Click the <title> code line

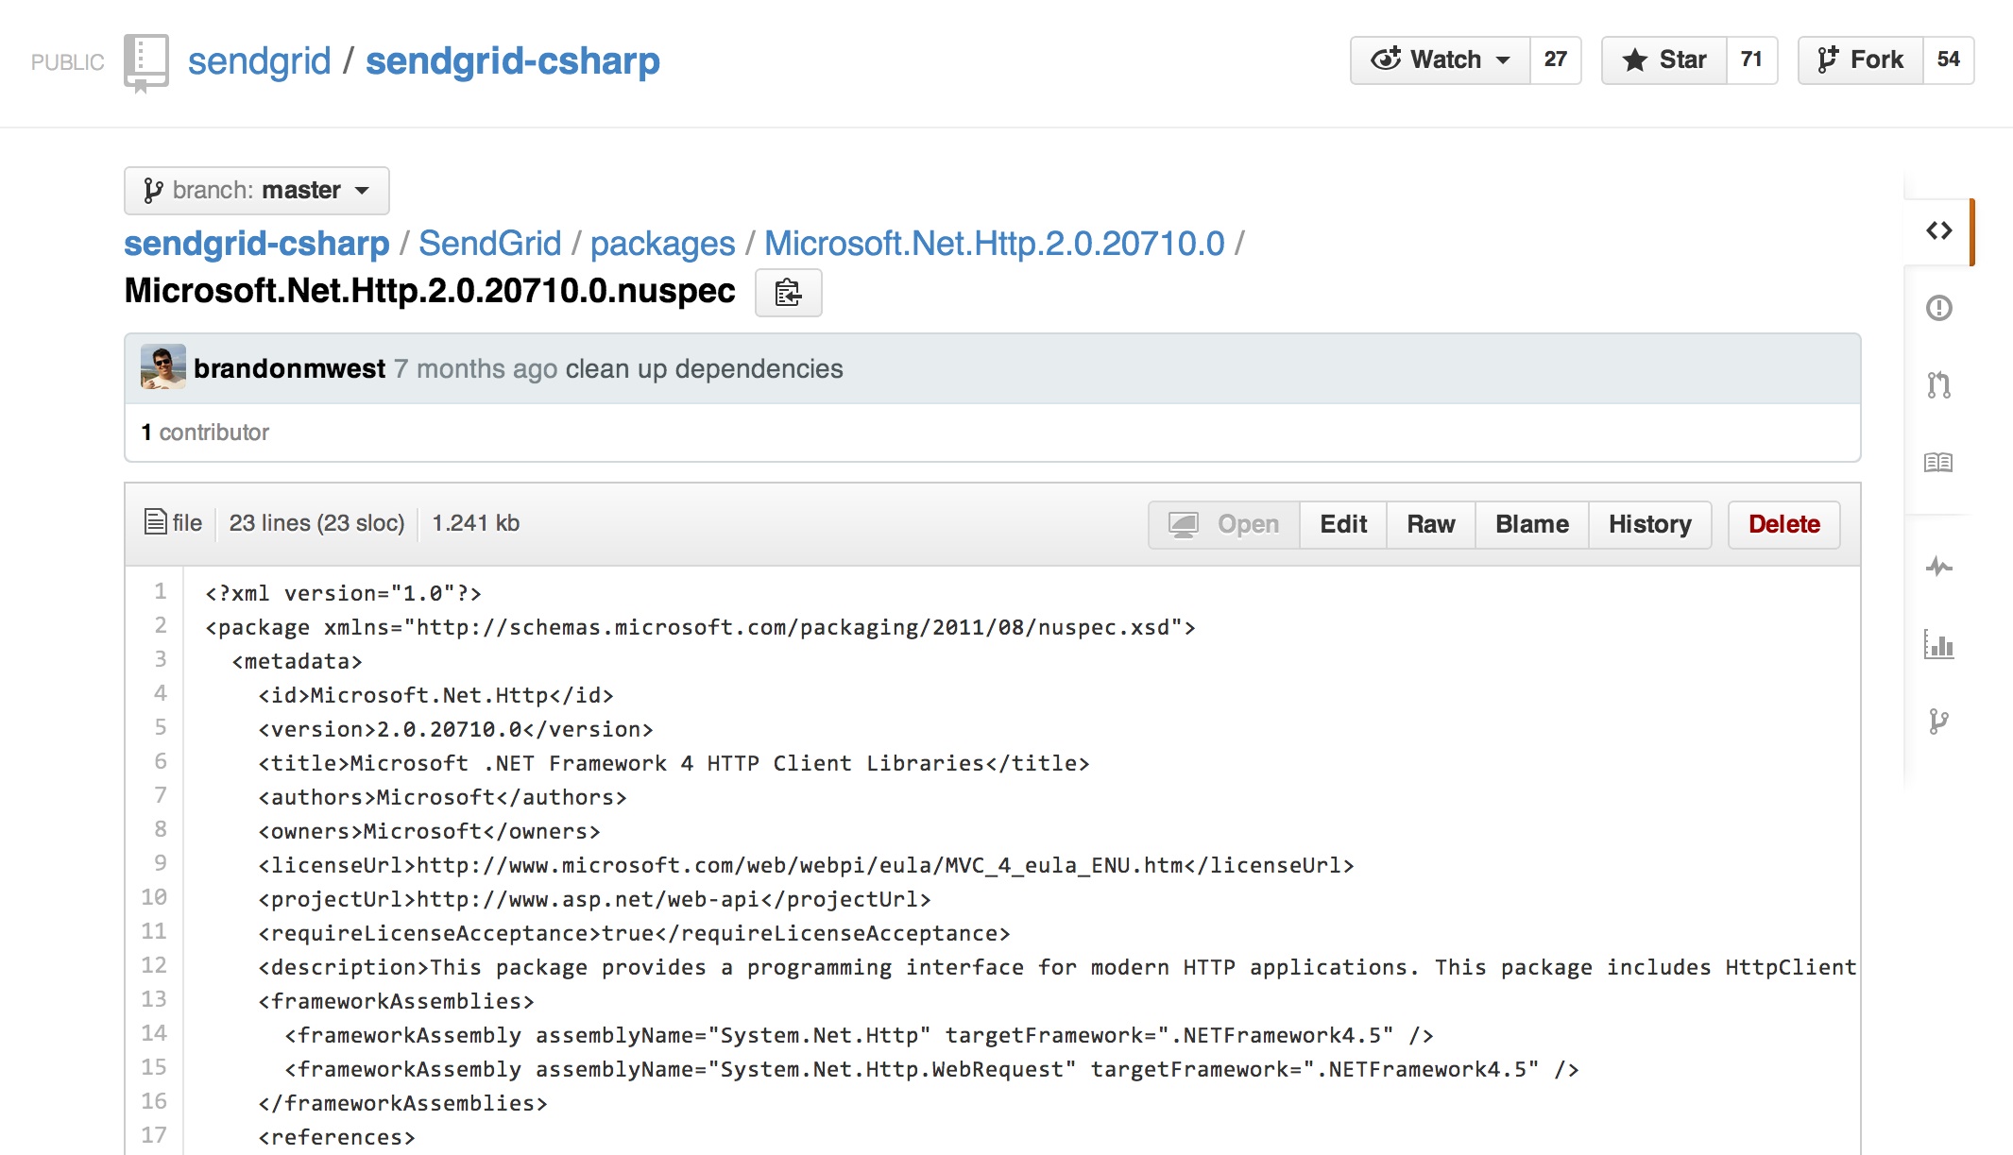pyautogui.click(x=674, y=763)
